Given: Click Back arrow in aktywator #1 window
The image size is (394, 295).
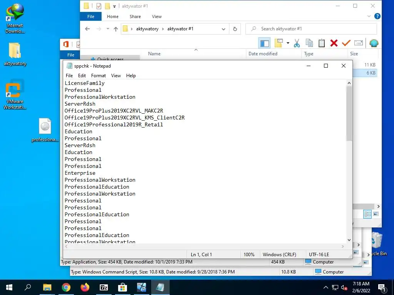Looking at the screenshot, I should tap(87, 29).
